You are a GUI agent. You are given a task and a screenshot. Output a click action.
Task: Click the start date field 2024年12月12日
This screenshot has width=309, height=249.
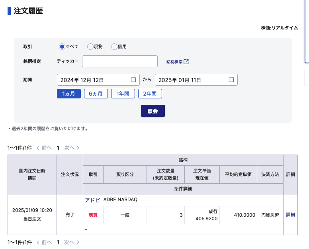94,80
